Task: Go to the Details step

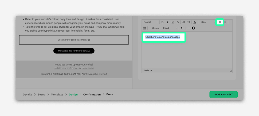Action: click(27, 94)
